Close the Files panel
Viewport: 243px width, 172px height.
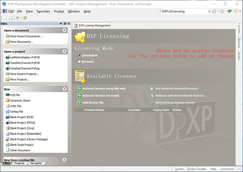pyautogui.click(x=69, y=23)
